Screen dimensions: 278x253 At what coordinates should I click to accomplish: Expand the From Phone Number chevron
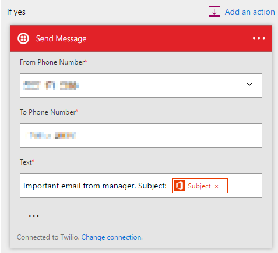[x=249, y=84]
